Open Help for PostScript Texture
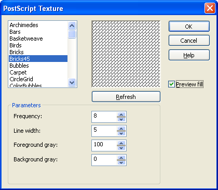The height and width of the screenshot is (190, 218). click(x=189, y=55)
